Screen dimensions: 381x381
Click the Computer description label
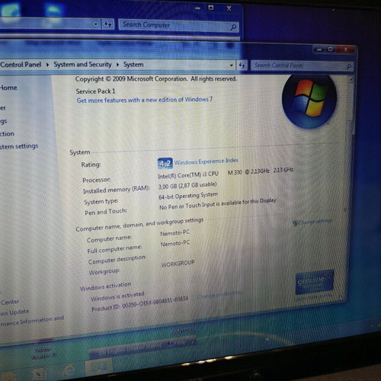tap(117, 260)
